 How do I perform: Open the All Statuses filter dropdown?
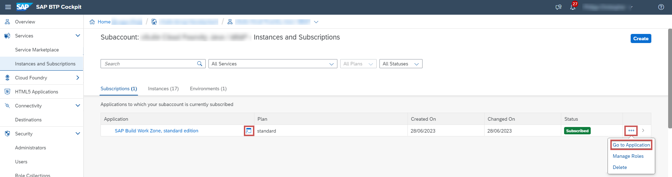point(400,64)
